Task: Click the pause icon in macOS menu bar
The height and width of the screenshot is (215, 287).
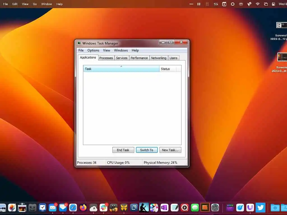Action: 199,4
